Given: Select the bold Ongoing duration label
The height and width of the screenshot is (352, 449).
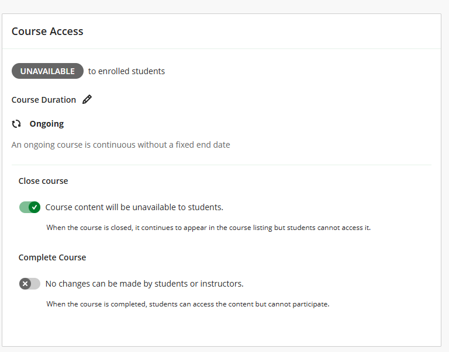Looking at the screenshot, I should click(47, 124).
